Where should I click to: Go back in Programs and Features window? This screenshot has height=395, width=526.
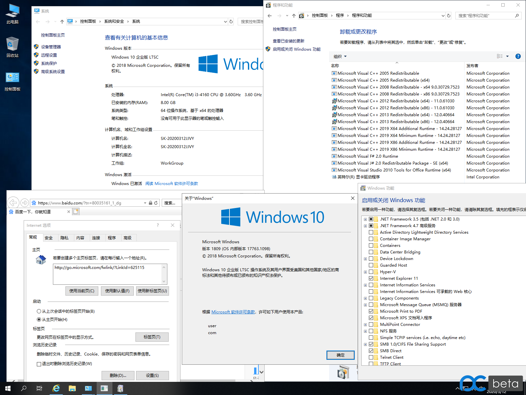click(270, 15)
